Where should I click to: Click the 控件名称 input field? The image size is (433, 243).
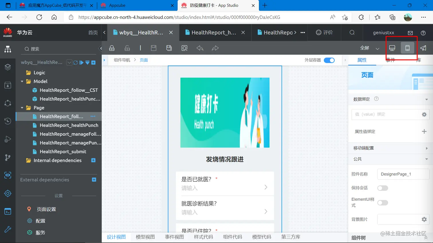[403, 174]
